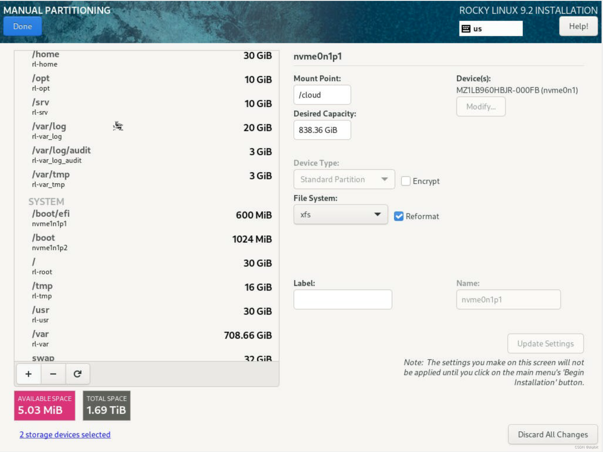The height and width of the screenshot is (452, 603).
Task: Select the /srv rl-srv mount point
Action: tap(146, 107)
